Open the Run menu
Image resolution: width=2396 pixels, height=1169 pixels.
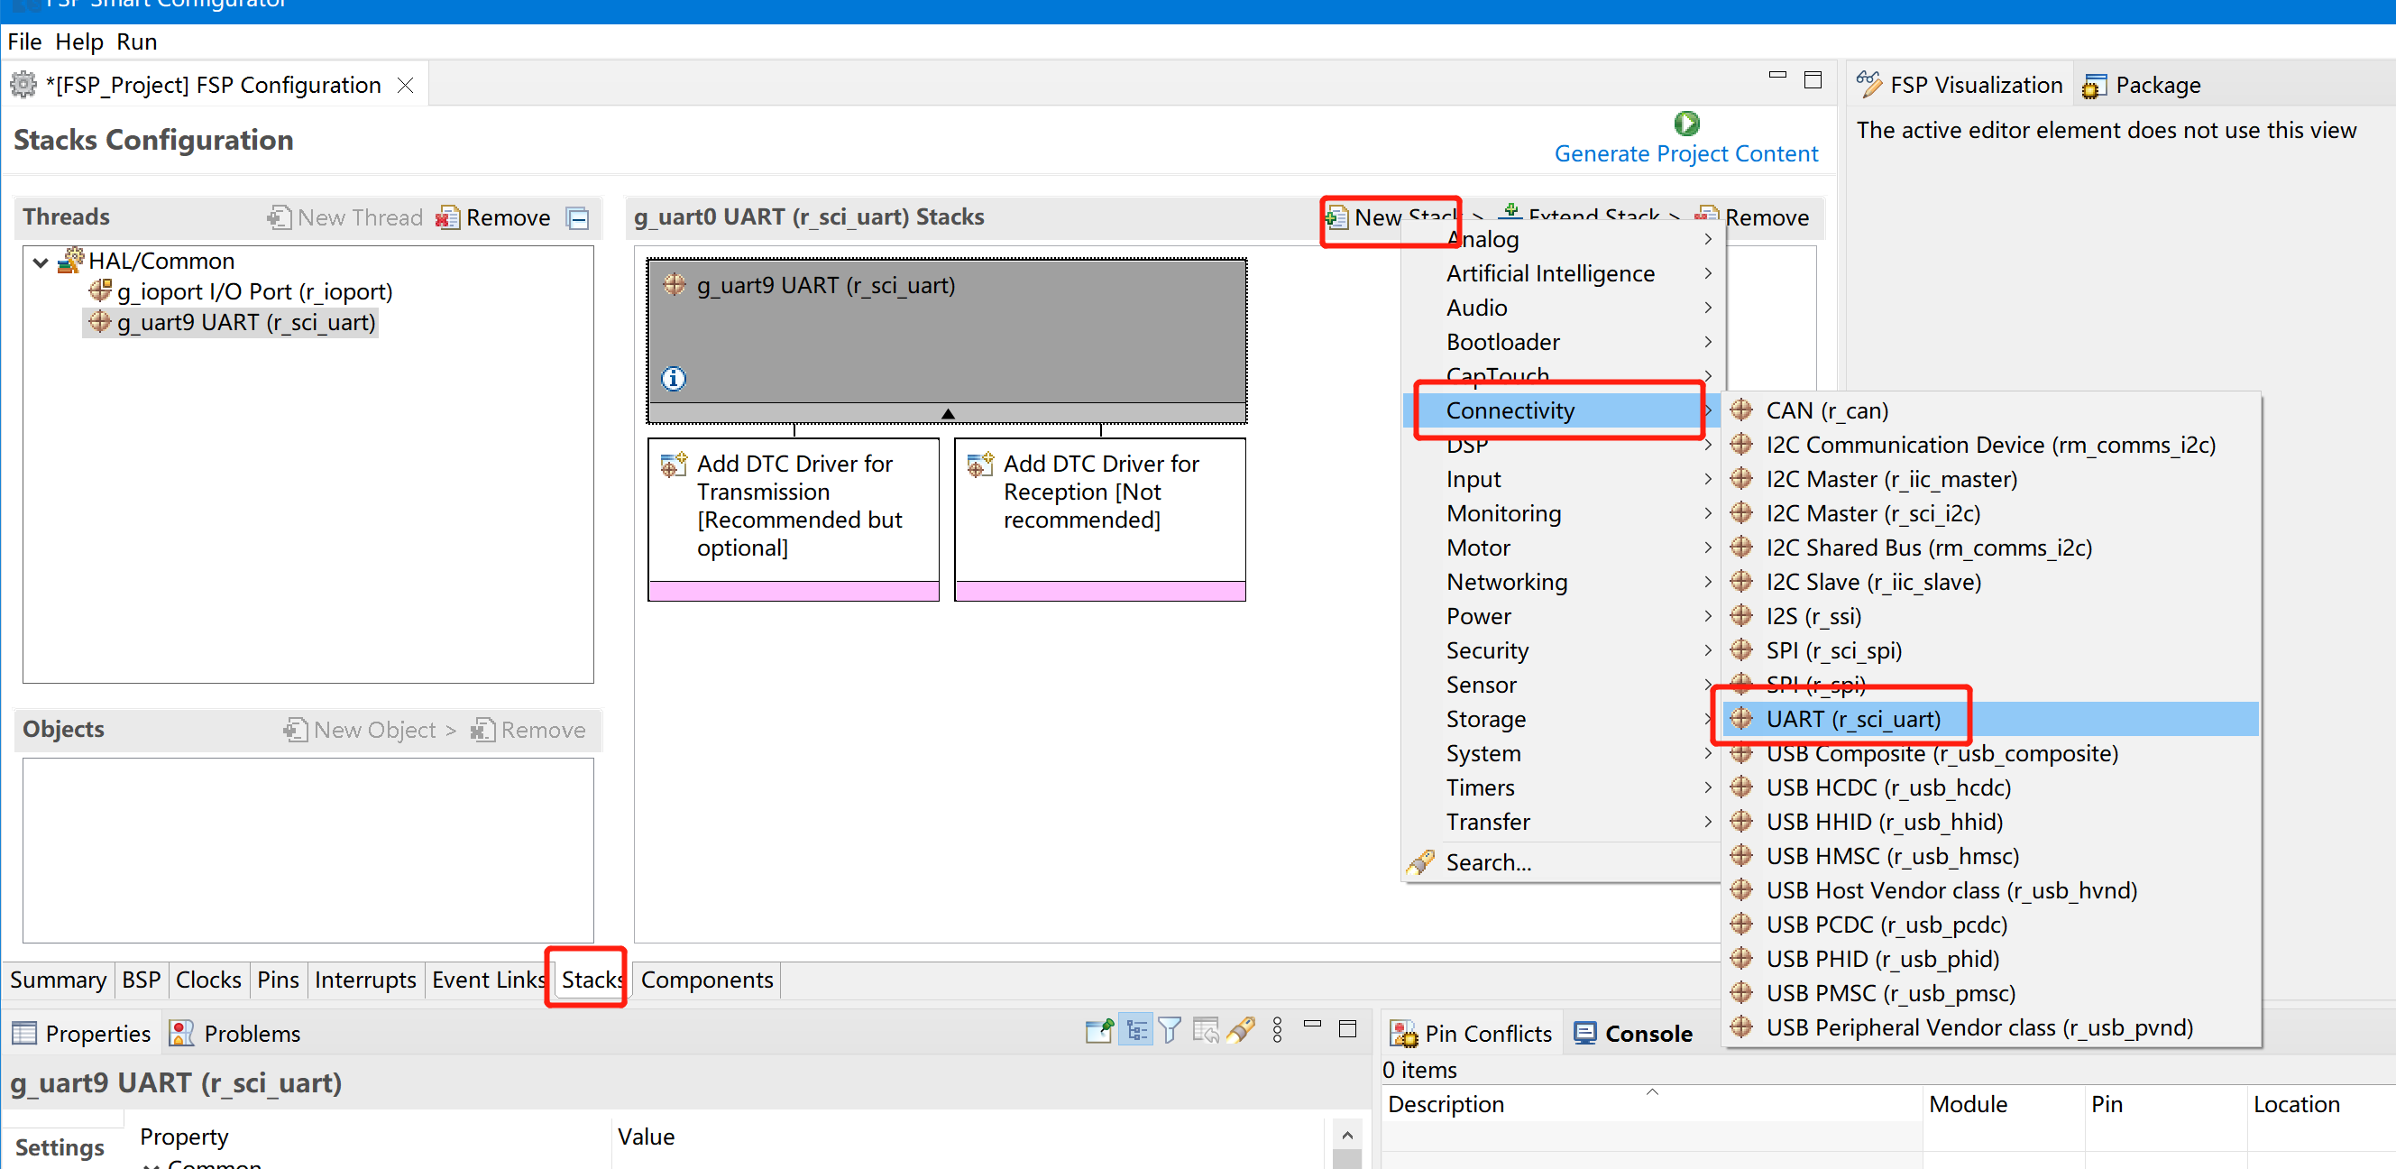(x=137, y=41)
